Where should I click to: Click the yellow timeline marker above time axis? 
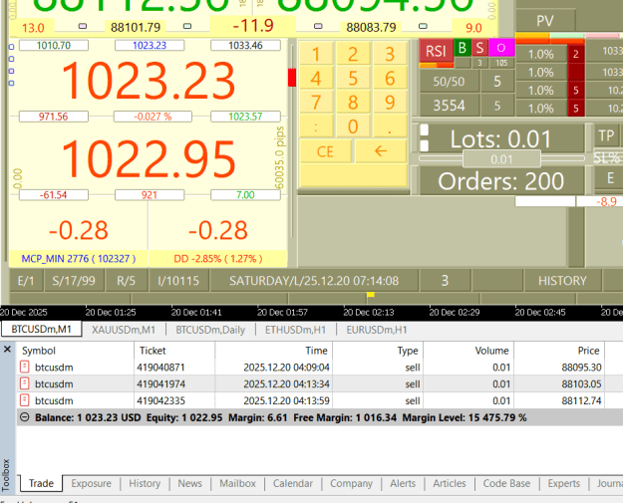pyautogui.click(x=370, y=295)
